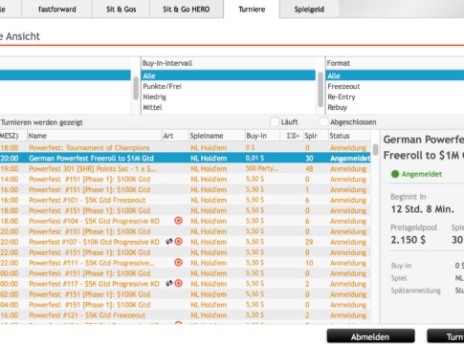This screenshot has height=344, width=464.
Task: Sort by the icon column header next to Buy-in
Action: [293, 136]
